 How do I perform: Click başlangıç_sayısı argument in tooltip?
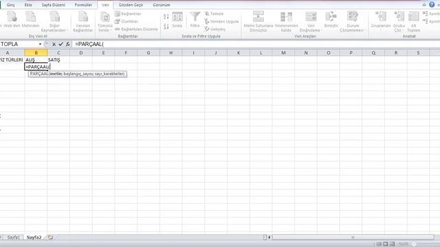[x=78, y=74]
